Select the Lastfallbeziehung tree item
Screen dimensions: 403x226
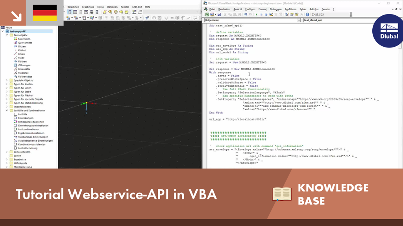[28, 148]
